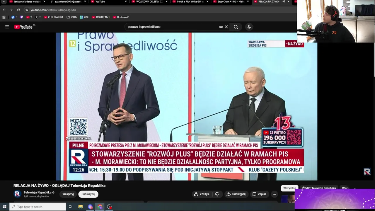Mute the RELACJA NA ŻYWO tab audio
The height and width of the screenshot is (211, 375).
(x=284, y=2)
